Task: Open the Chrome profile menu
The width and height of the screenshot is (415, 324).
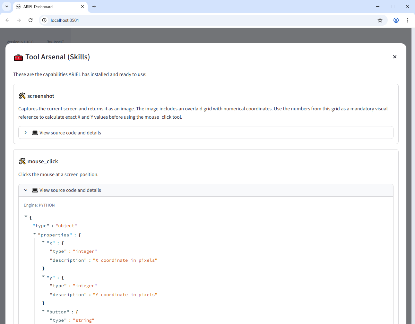Action: click(x=396, y=20)
